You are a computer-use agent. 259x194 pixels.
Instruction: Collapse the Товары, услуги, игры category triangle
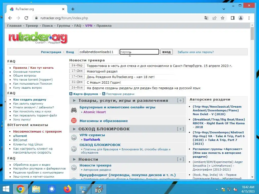click(x=74, y=100)
